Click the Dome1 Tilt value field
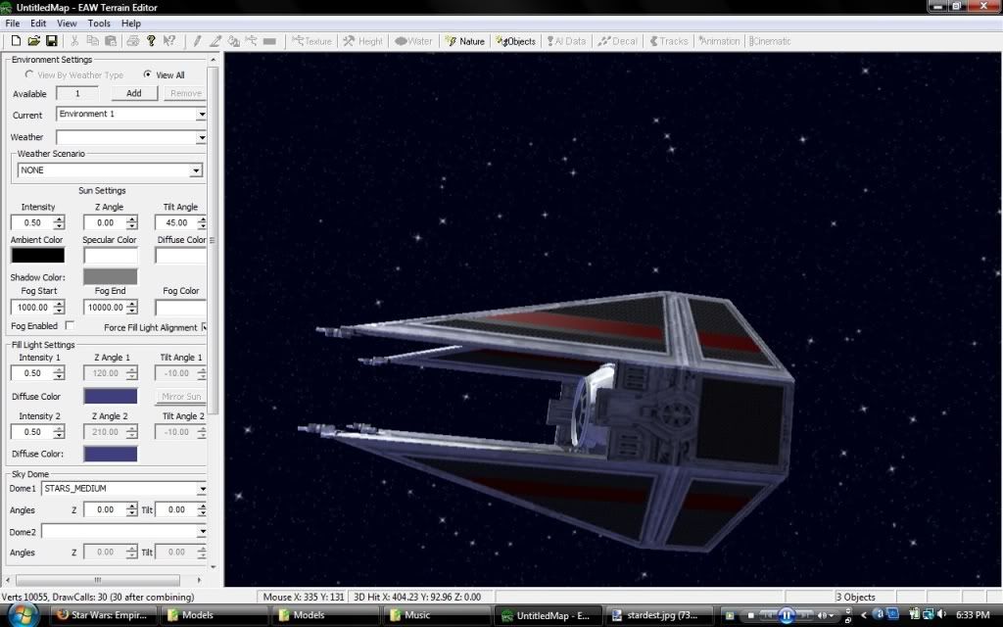 point(176,509)
